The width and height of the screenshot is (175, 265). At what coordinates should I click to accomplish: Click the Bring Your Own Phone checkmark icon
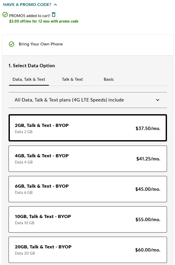click(11, 44)
